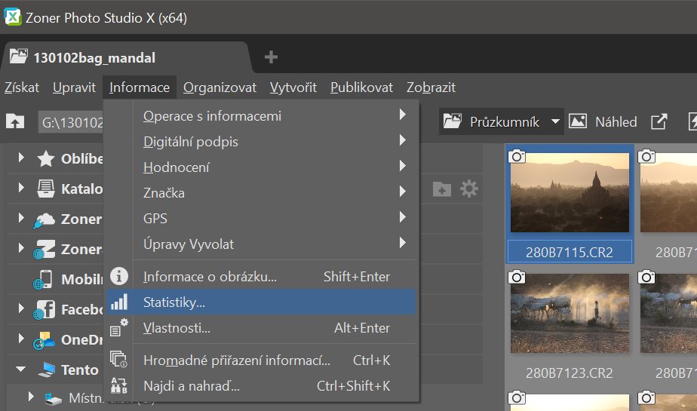The height and width of the screenshot is (411, 697).
Task: Collapse the Tento počítač node
Action: (20, 369)
